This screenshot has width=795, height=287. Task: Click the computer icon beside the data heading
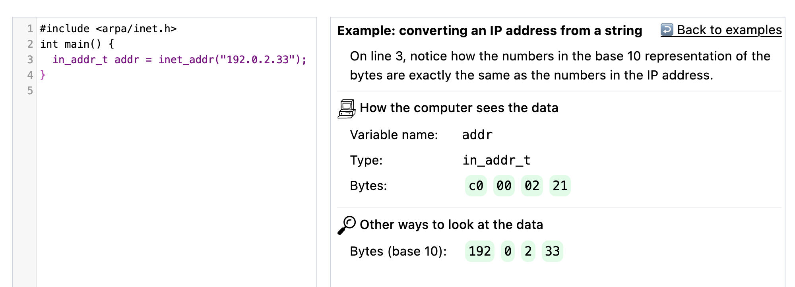click(346, 109)
